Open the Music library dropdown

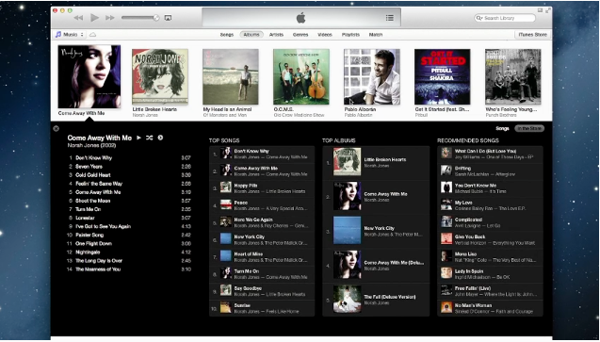[x=70, y=35]
